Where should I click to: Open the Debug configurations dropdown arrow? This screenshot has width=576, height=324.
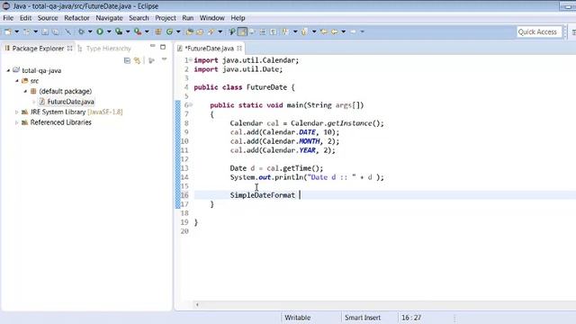(90, 32)
